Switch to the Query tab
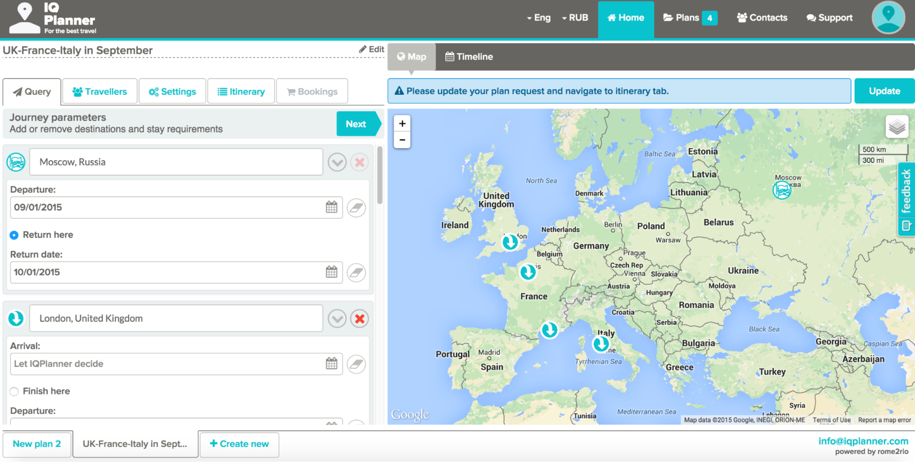 click(x=32, y=91)
